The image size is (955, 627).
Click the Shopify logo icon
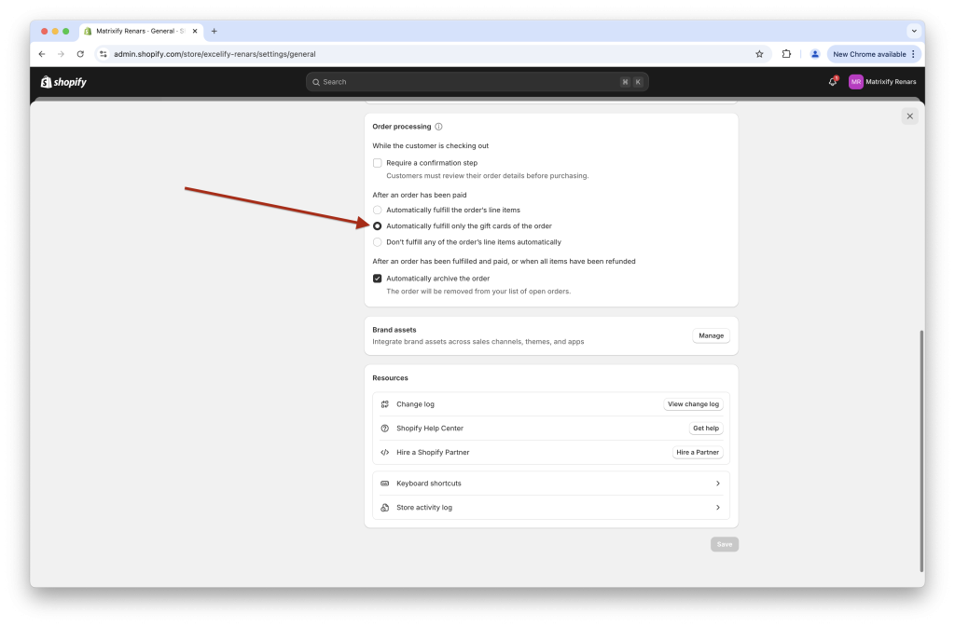coord(48,82)
